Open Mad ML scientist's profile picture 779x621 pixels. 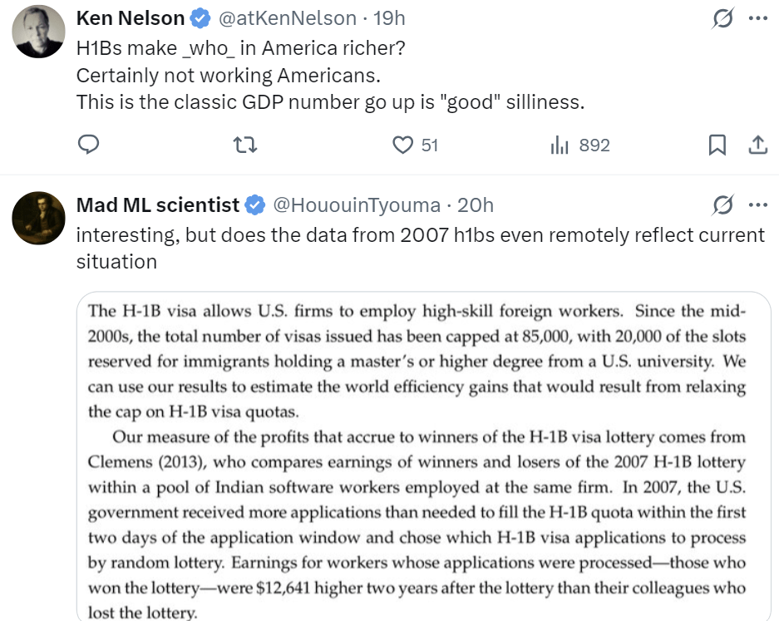39,218
